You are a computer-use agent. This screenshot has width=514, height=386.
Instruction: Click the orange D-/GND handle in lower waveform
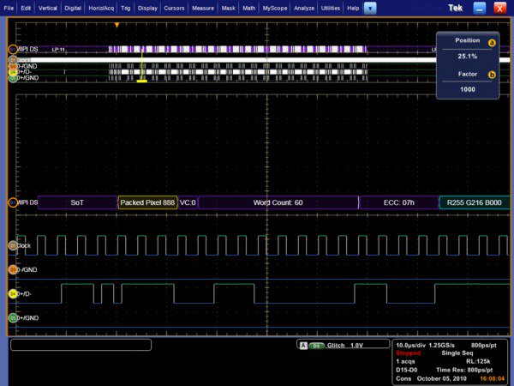click(12, 269)
